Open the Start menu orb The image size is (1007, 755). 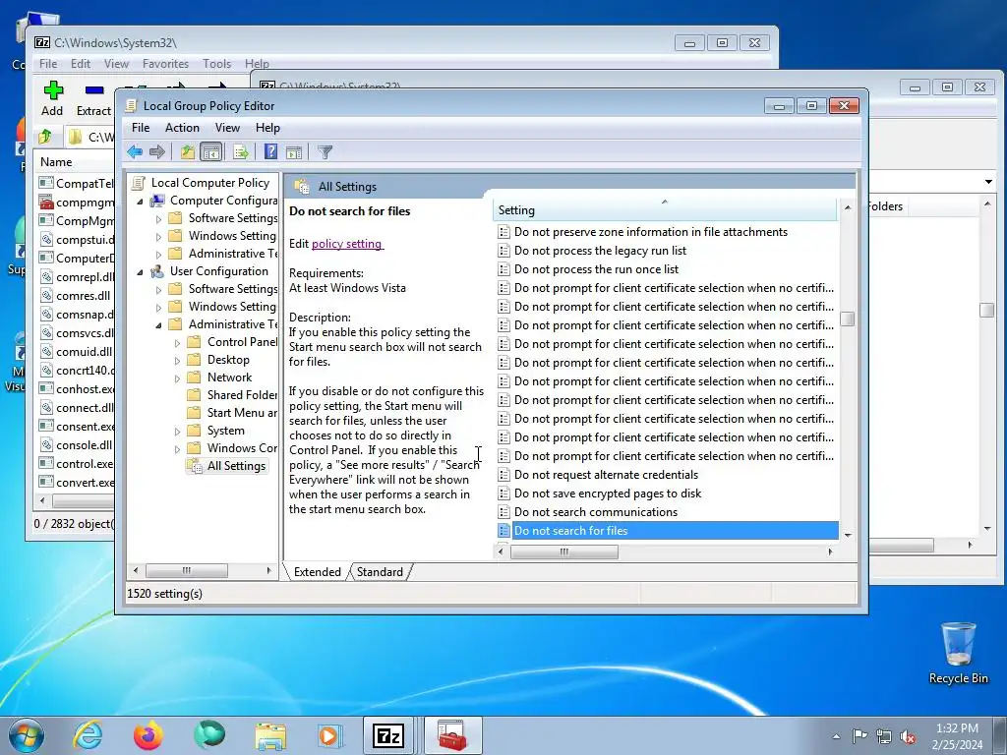(x=27, y=735)
